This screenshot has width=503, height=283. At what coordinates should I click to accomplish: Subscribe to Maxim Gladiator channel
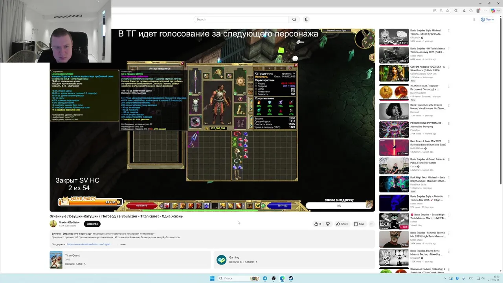pos(92,224)
